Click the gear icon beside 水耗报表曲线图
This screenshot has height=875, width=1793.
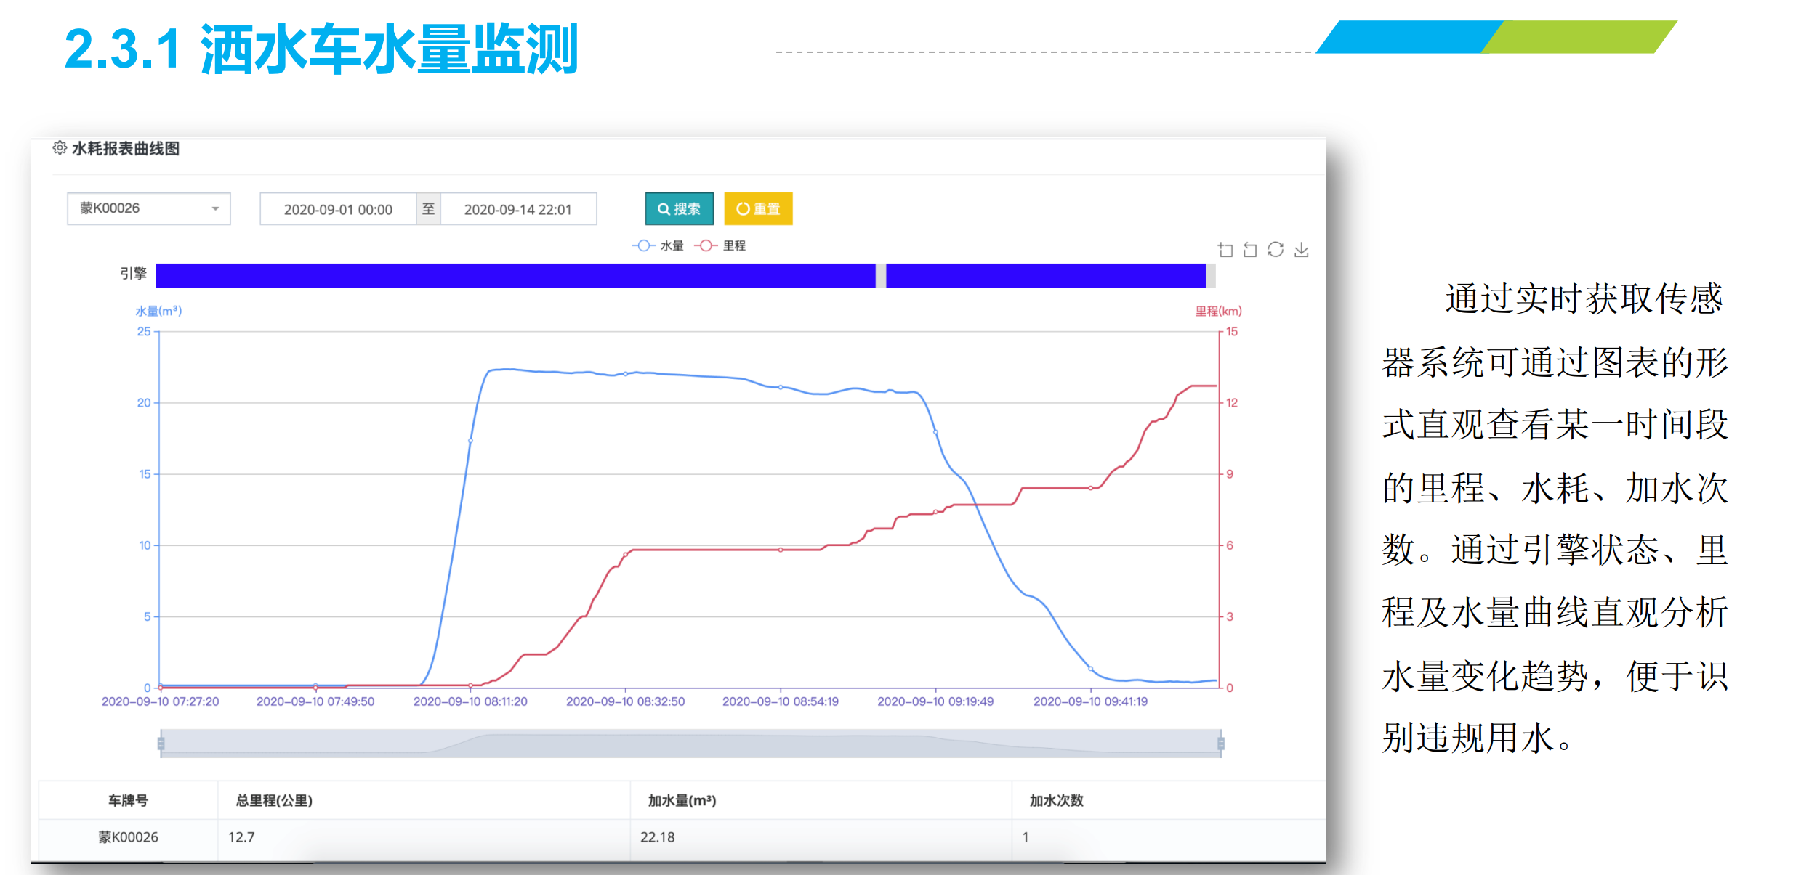60,148
